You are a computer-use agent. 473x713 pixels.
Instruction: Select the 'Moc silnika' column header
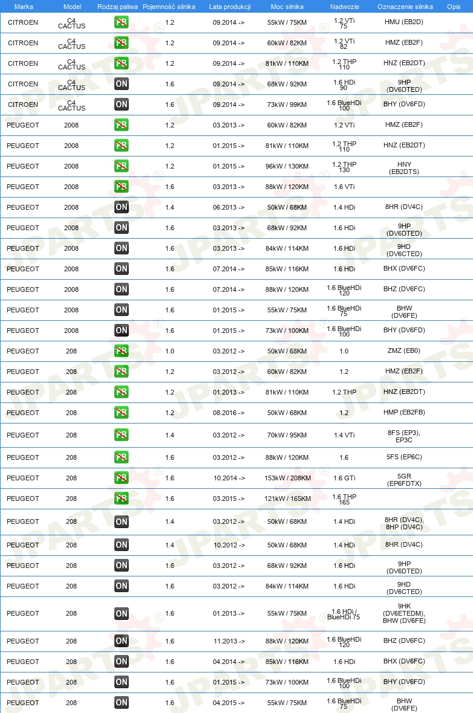(x=287, y=7)
